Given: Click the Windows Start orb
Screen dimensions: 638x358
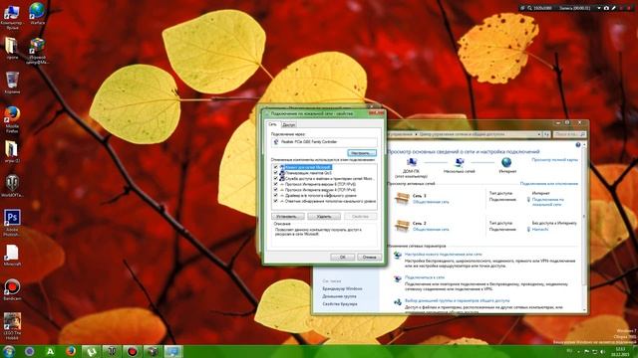Looking at the screenshot, I should click(9, 351).
